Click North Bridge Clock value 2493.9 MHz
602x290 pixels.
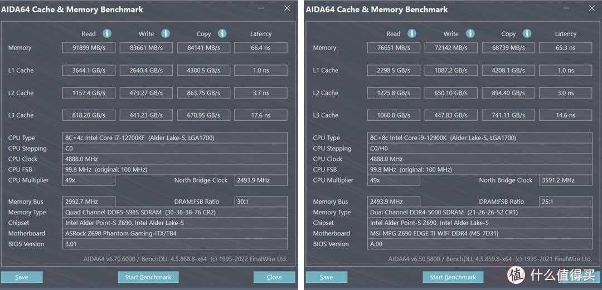[261, 180]
